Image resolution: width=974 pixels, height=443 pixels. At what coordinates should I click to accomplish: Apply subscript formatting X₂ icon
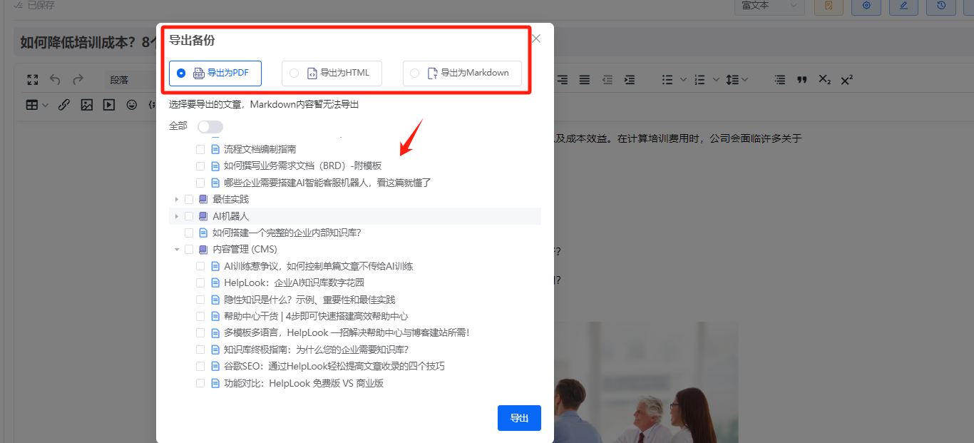coord(825,80)
